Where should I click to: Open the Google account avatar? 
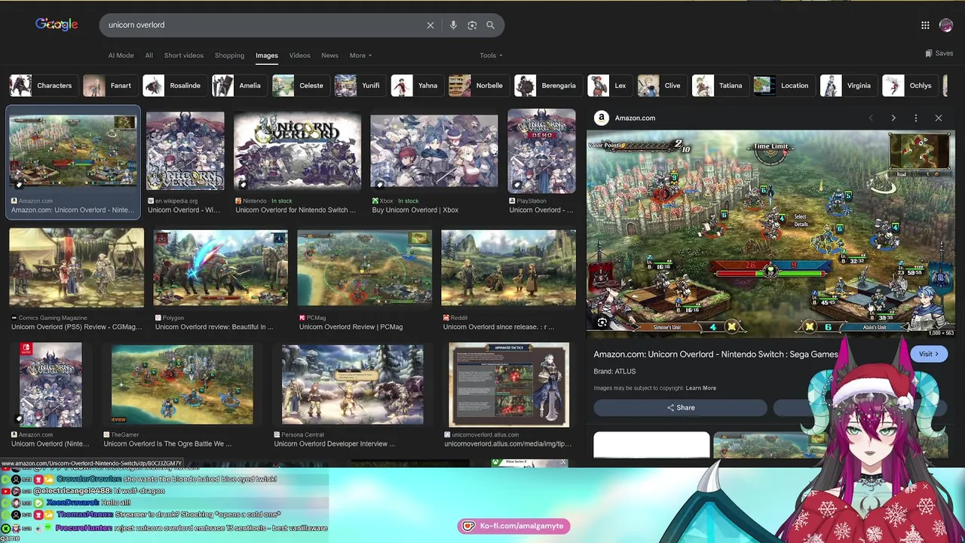pyautogui.click(x=946, y=26)
